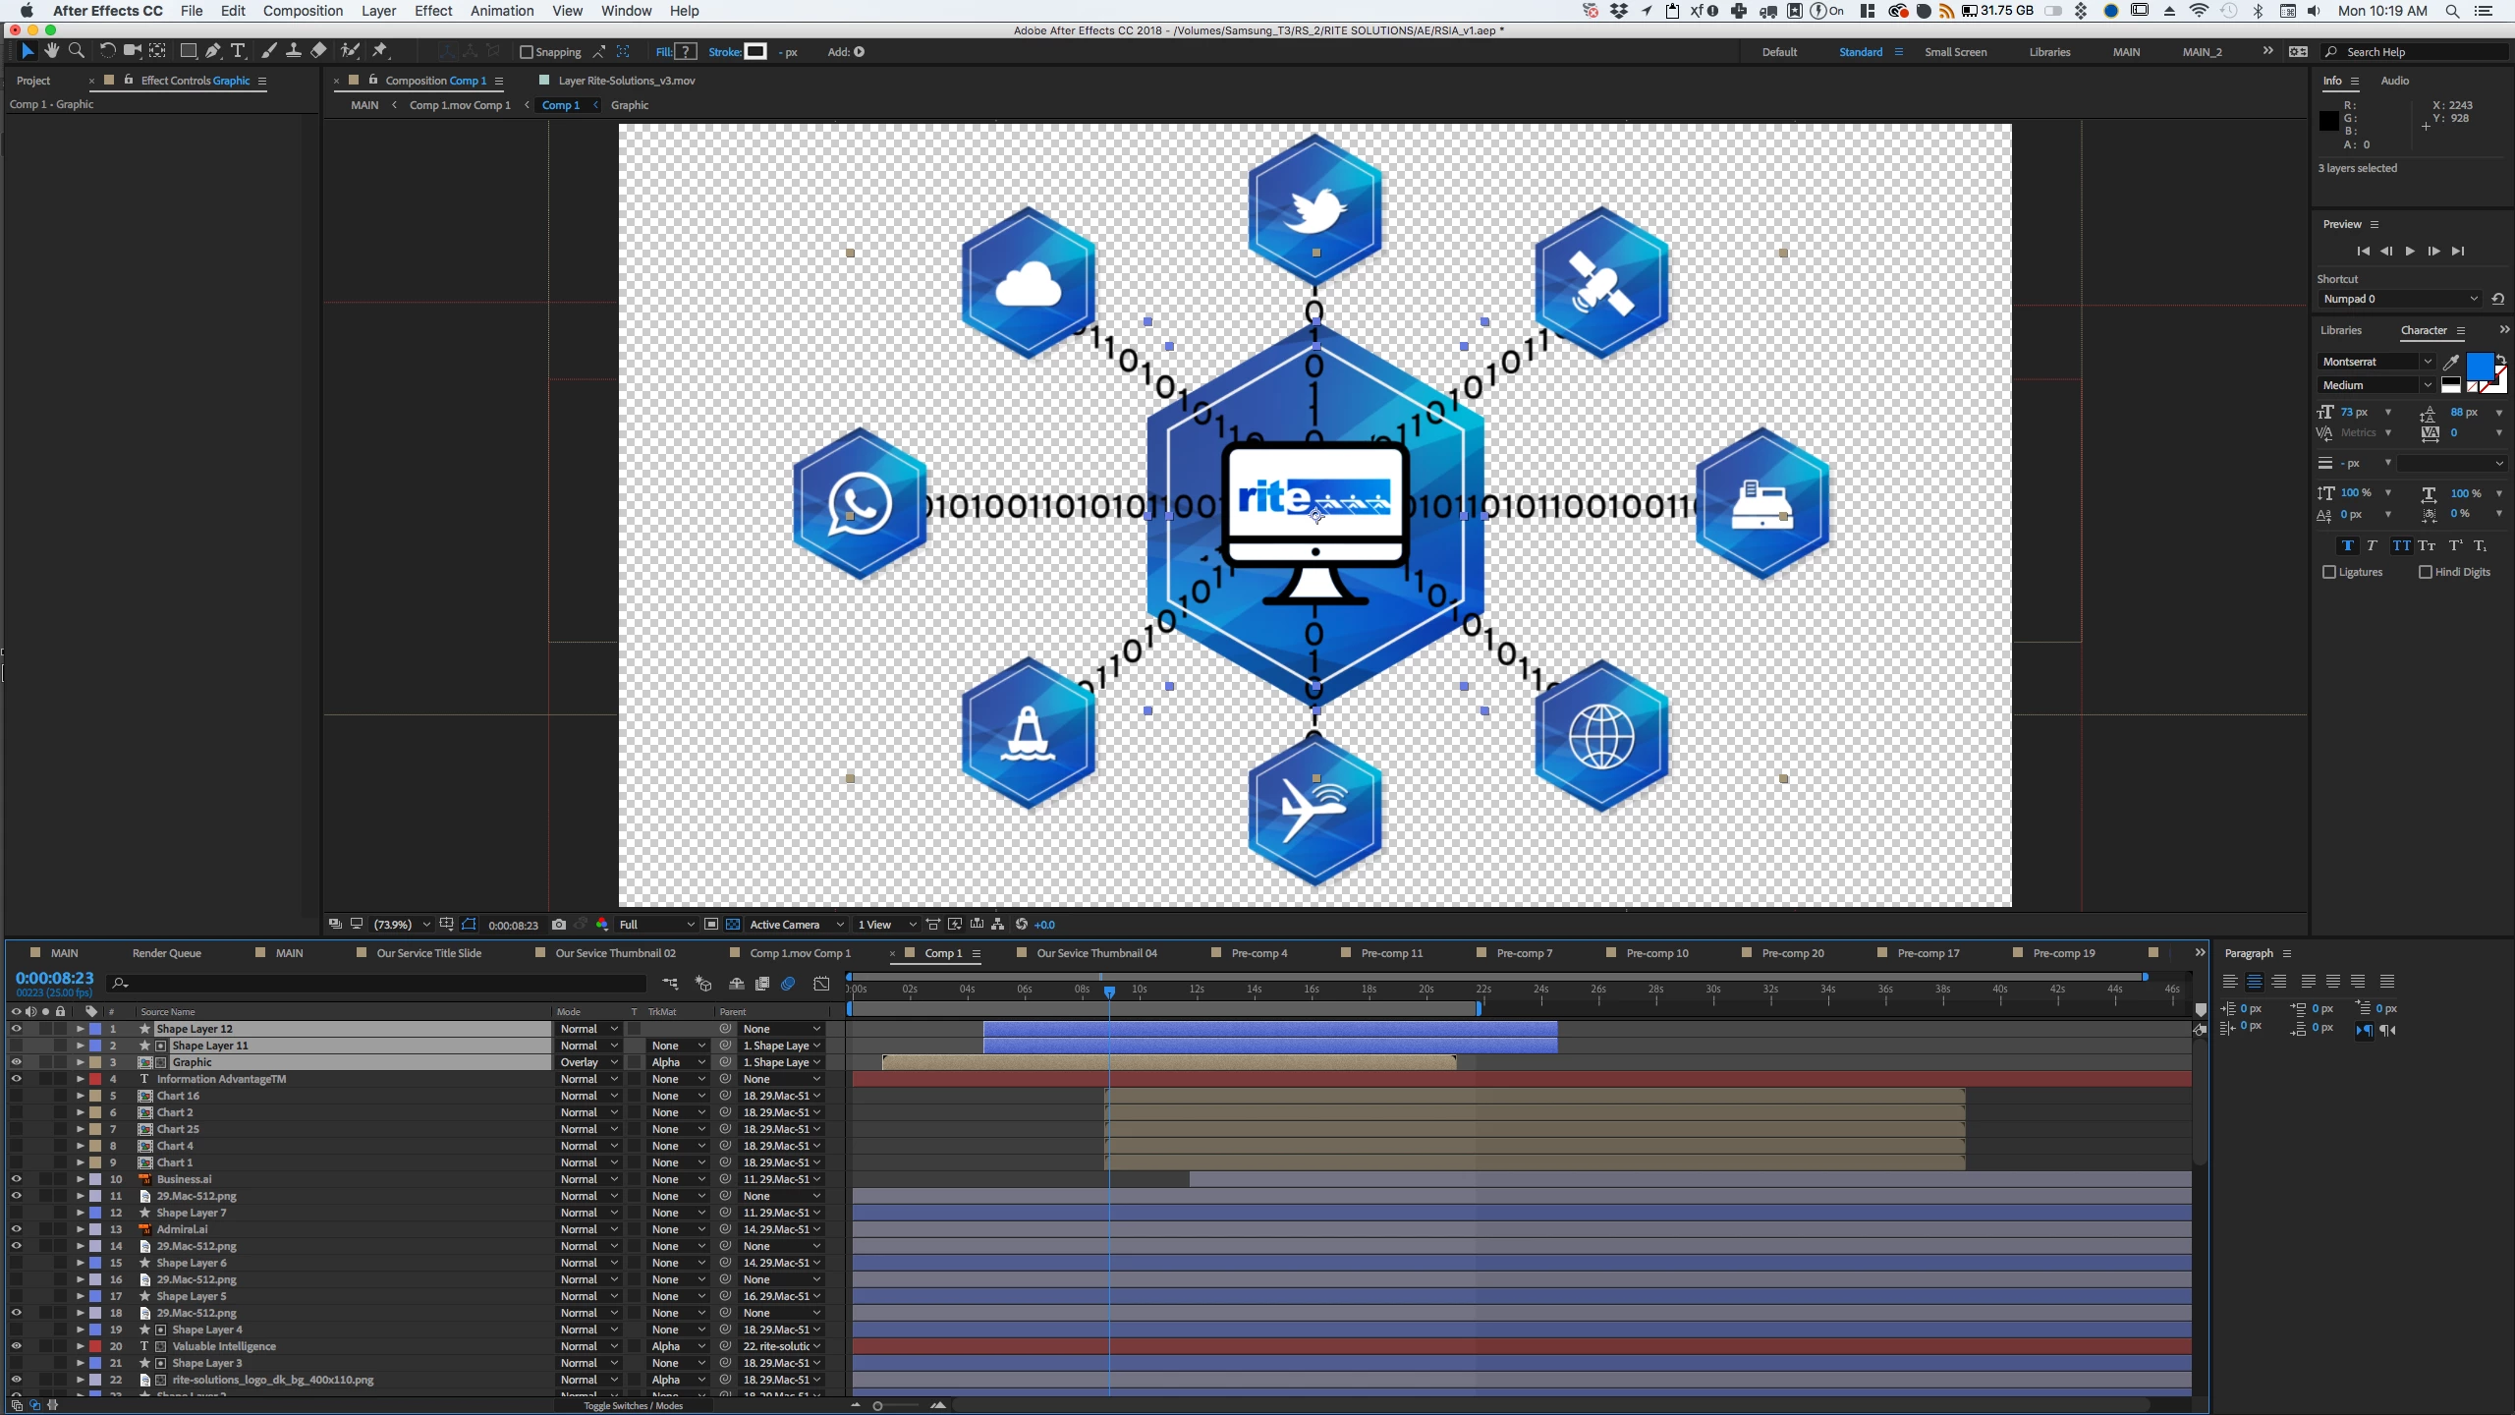Check the Ligatures option
This screenshot has height=1415, width=2515.
point(2329,572)
